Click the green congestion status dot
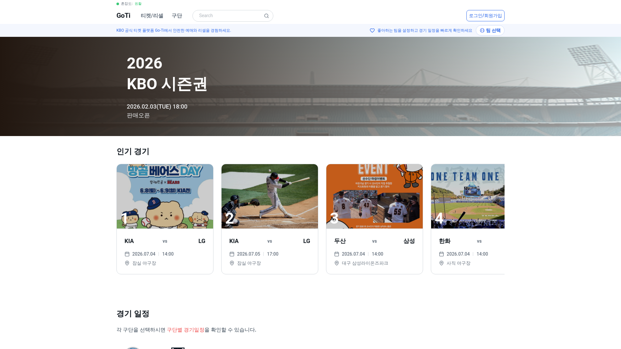621x349 pixels. click(x=118, y=4)
